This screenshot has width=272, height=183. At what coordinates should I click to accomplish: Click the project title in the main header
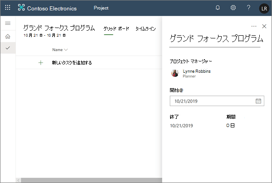click(x=59, y=28)
